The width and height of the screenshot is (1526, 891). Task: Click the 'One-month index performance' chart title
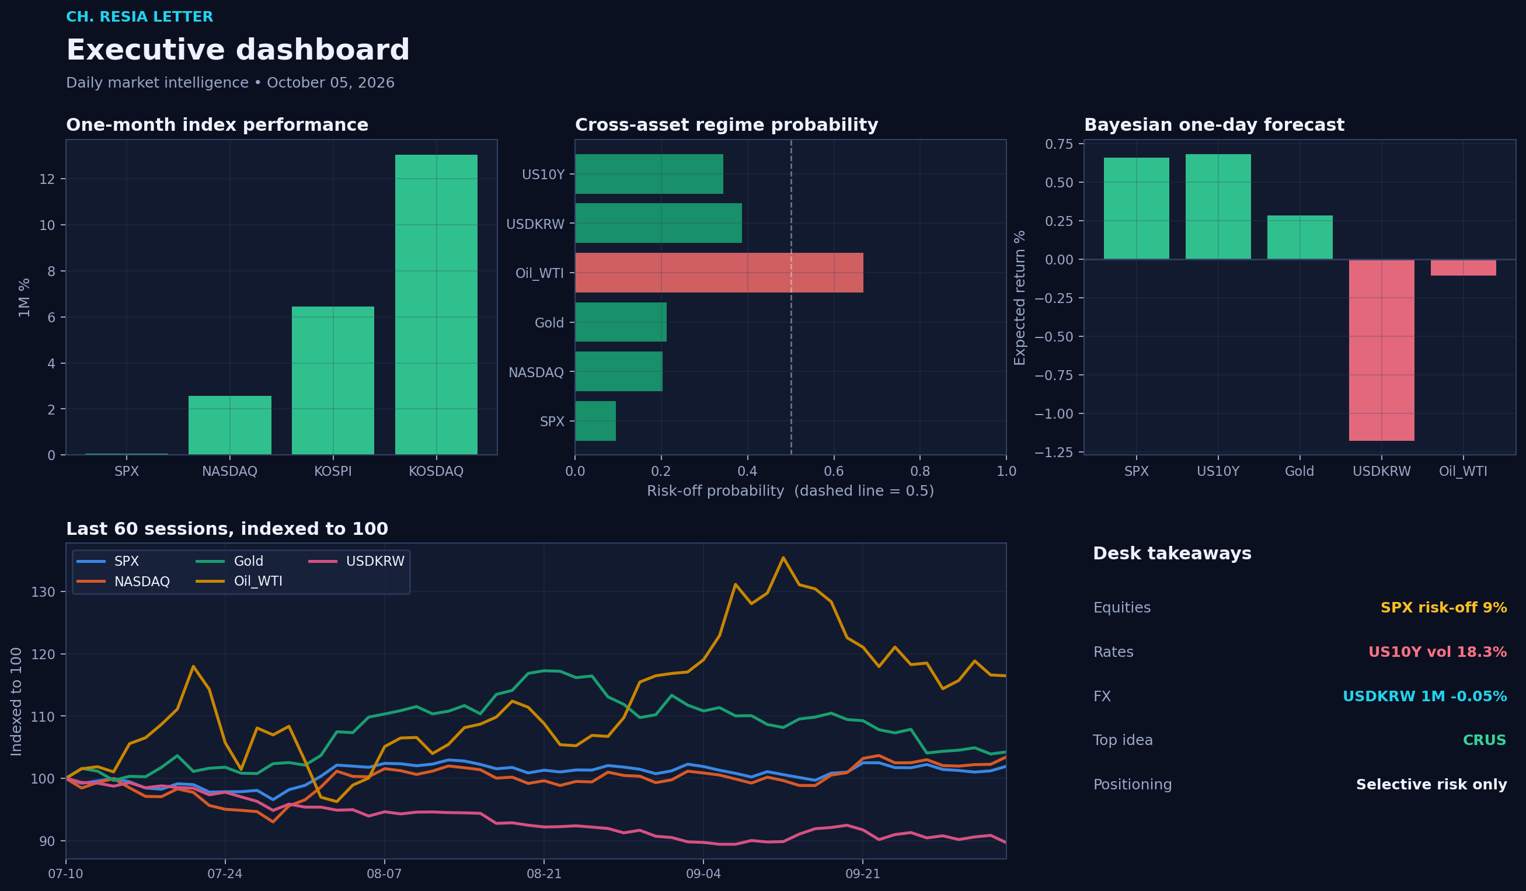[x=217, y=125]
